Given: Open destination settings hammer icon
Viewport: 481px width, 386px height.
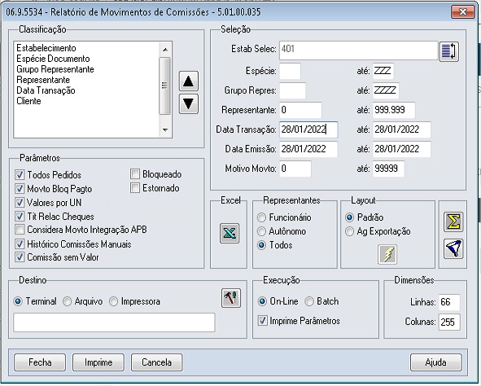Looking at the screenshot, I should coord(230,298).
